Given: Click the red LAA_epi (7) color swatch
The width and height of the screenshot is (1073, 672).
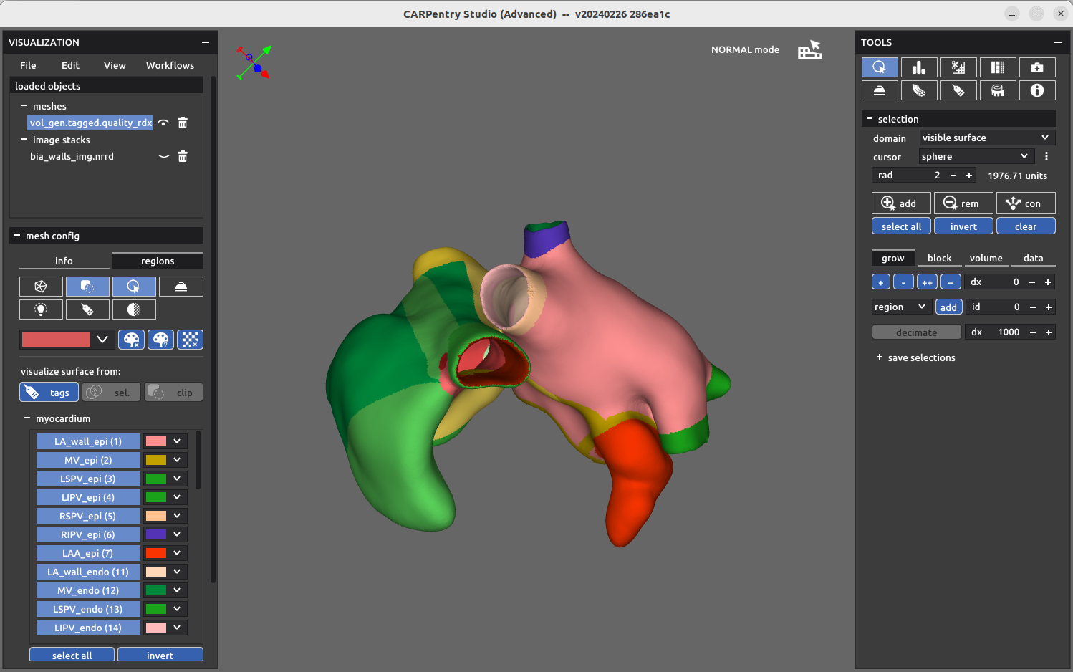Looking at the screenshot, I should [x=156, y=553].
